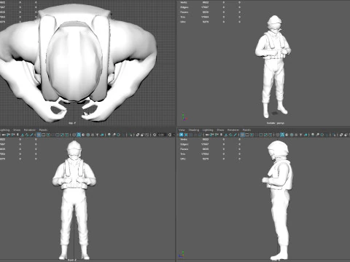Toggle resolution gate in front view toolbar
Image resolution: width=350 pixels, height=262 pixels.
48,135
